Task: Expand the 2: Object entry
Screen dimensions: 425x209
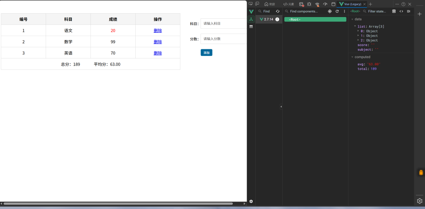Action: click(x=358, y=40)
